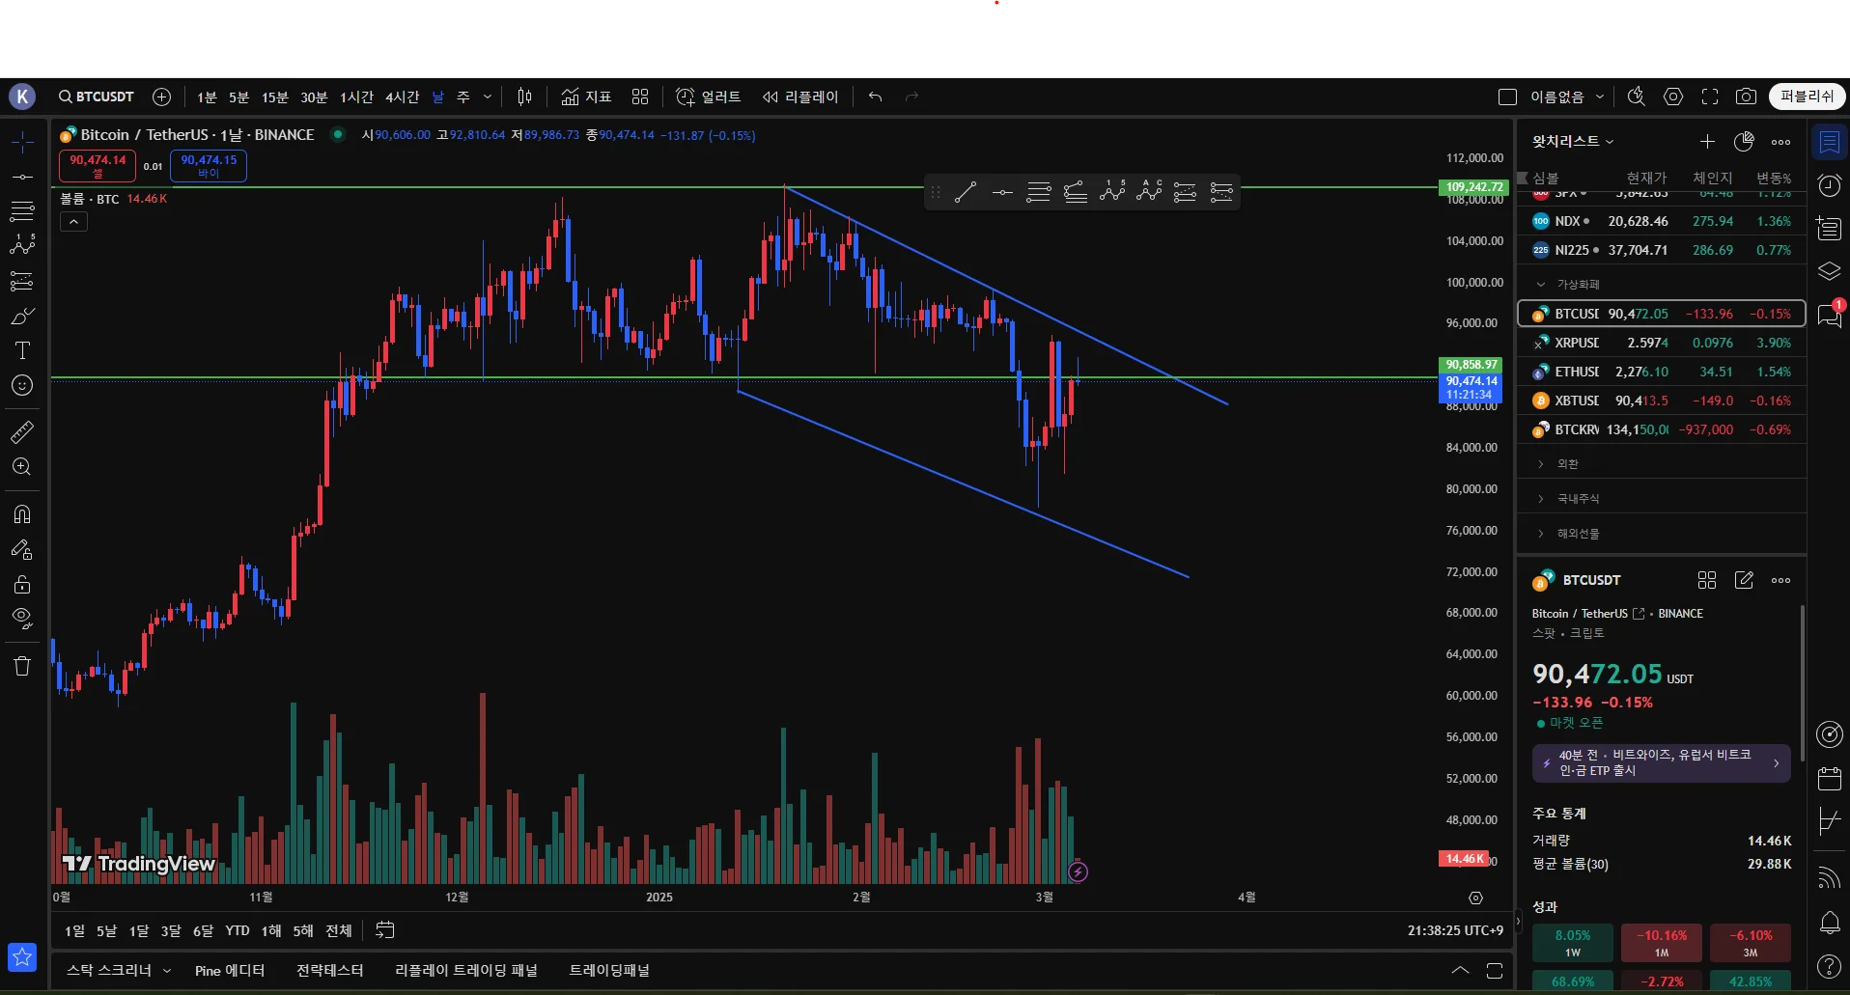Open the notifications bell icon
The image size is (1850, 995).
pyautogui.click(x=1829, y=923)
